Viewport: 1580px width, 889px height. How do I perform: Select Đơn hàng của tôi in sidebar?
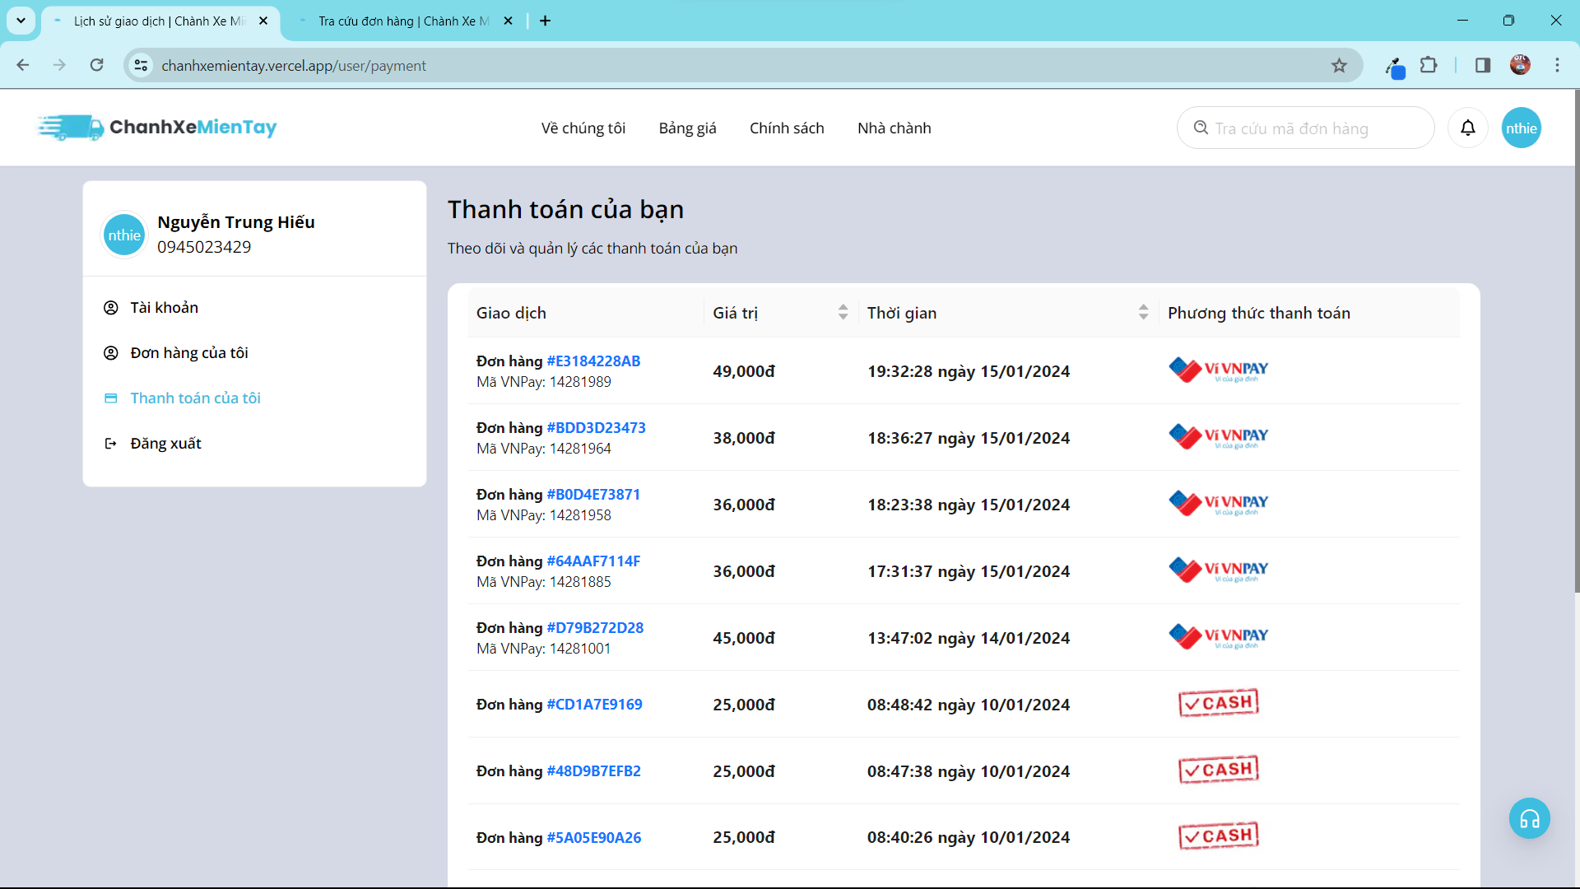pos(189,353)
